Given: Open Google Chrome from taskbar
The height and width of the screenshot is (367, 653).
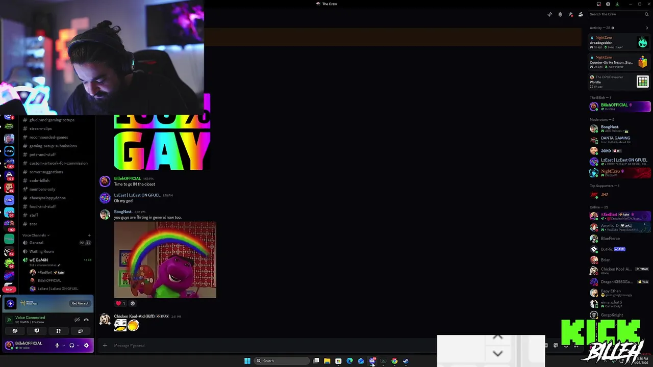Looking at the screenshot, I should tap(394, 361).
